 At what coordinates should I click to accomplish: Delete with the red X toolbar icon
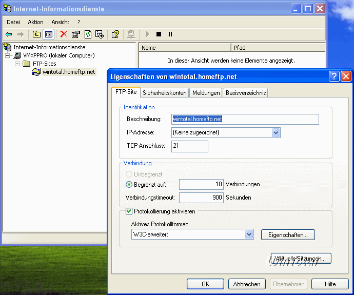pyautogui.click(x=64, y=34)
